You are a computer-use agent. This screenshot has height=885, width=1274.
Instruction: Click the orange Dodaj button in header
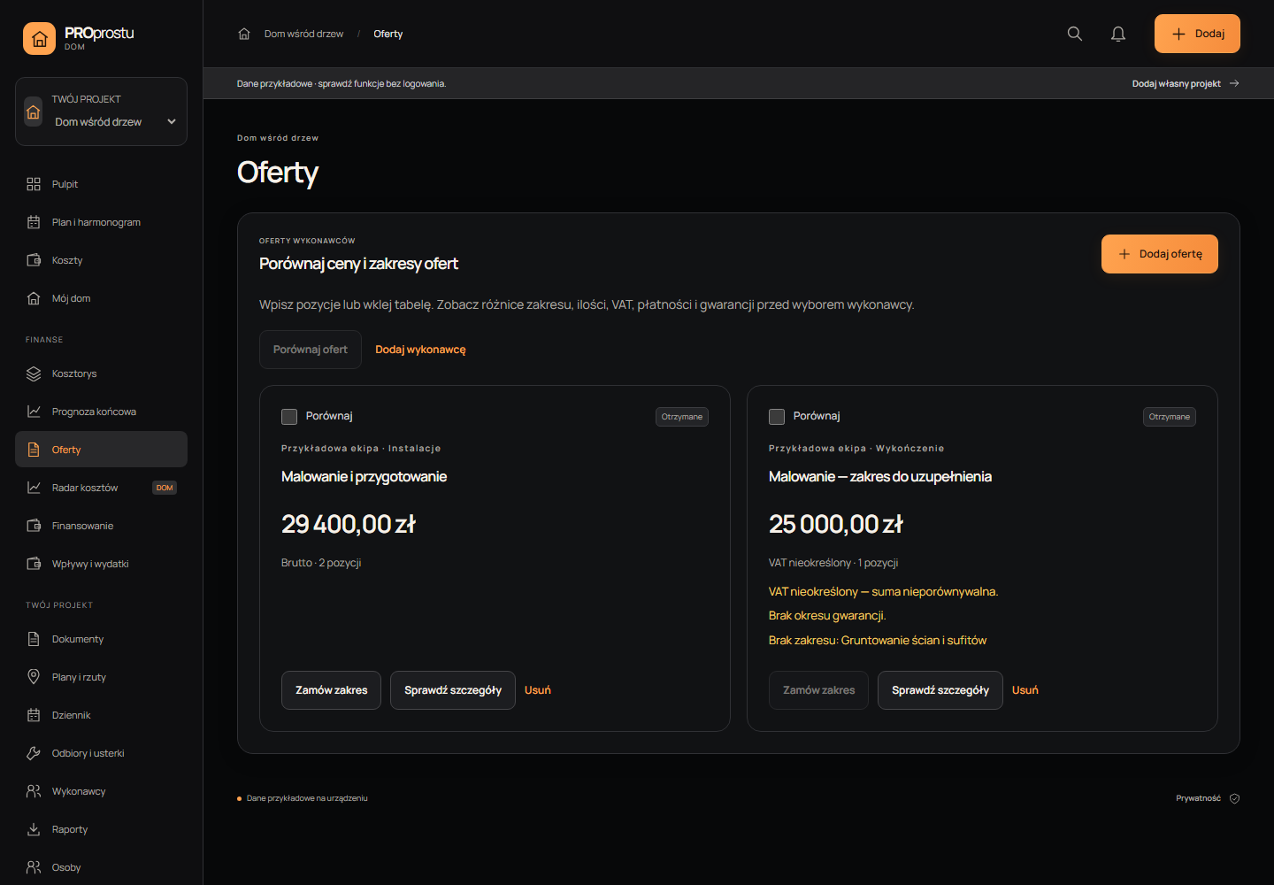[1197, 34]
